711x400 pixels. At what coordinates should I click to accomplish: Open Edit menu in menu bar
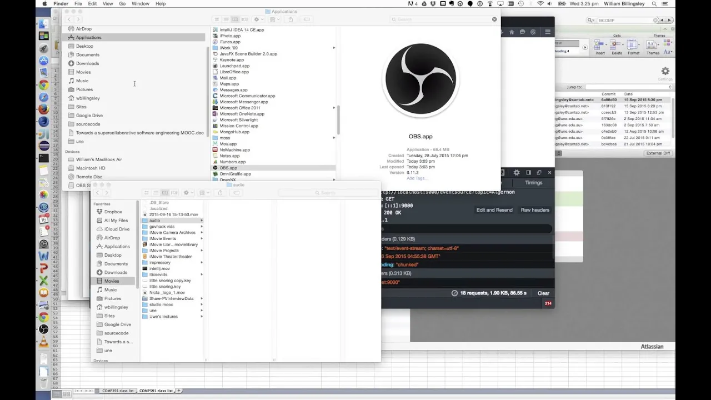point(92,4)
